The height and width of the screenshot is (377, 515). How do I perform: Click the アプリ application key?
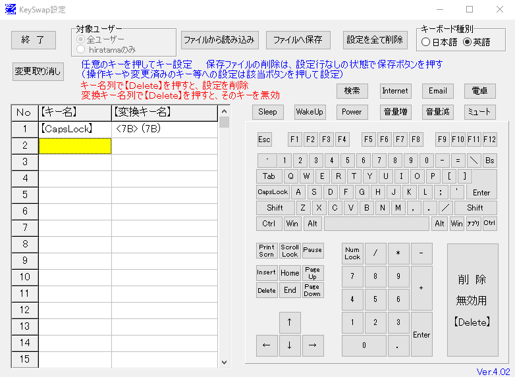click(x=474, y=224)
